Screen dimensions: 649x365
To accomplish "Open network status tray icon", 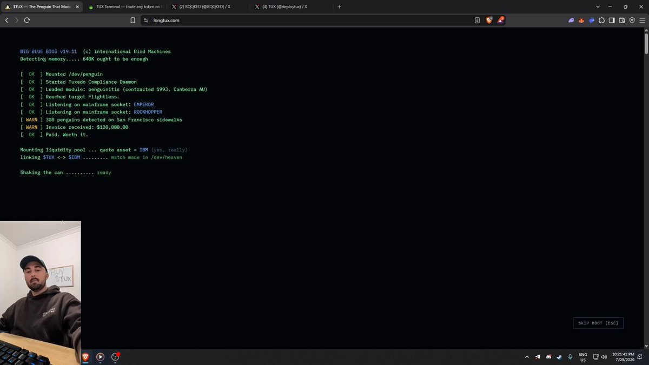I will coord(595,357).
